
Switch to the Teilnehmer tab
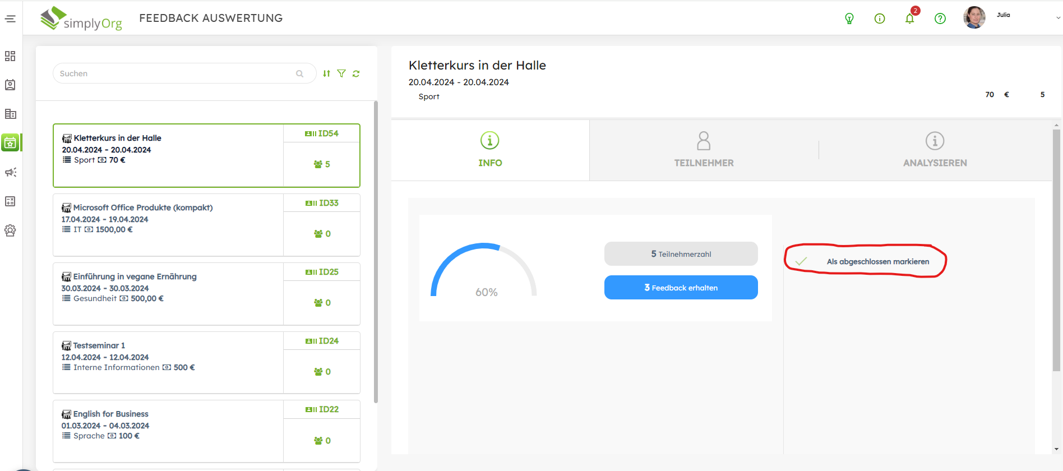point(704,150)
